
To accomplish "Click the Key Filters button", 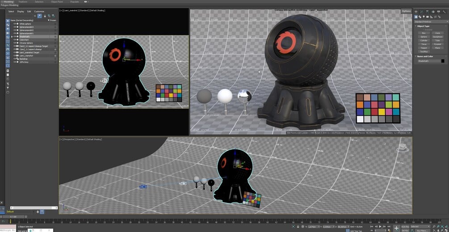I will pos(422,230).
